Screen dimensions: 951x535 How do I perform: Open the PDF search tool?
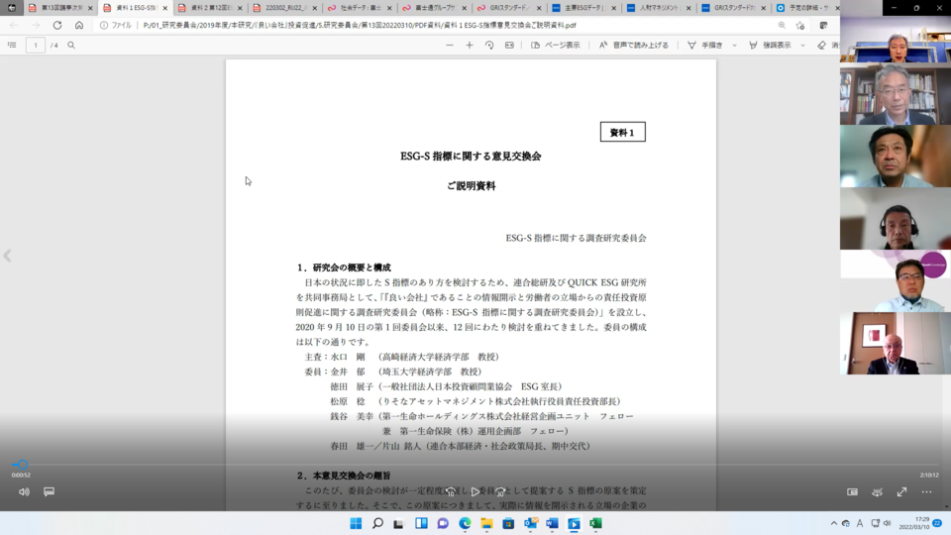click(71, 45)
